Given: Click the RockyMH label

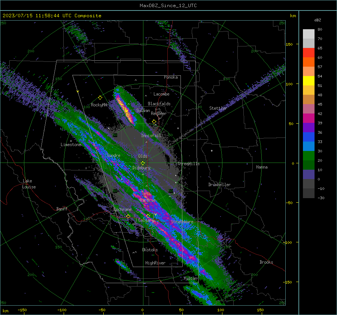Looking at the screenshot, I should point(99,105).
